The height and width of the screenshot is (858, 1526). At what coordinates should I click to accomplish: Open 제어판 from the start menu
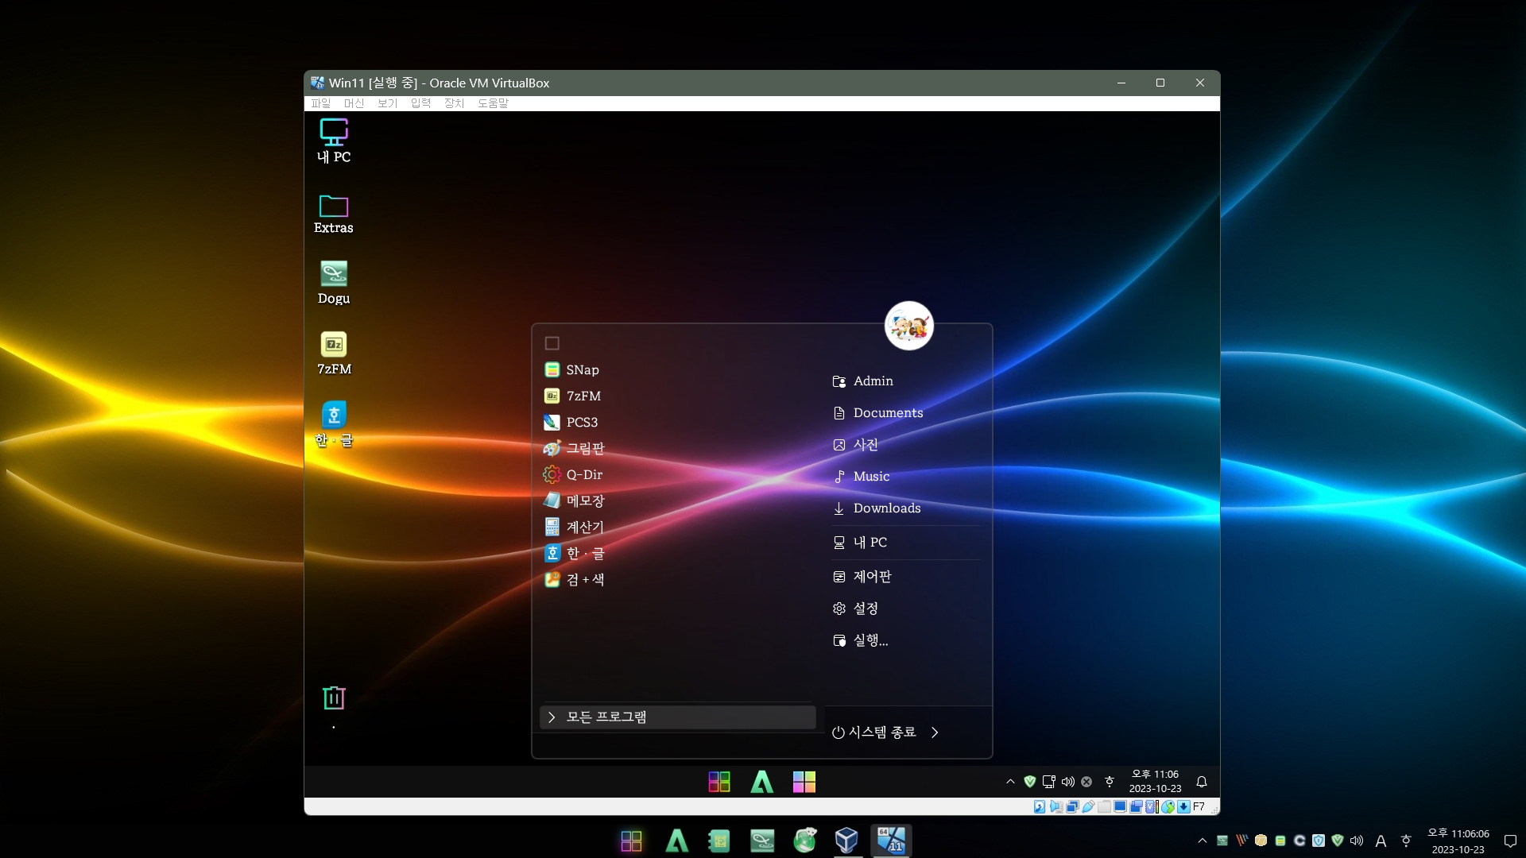coord(862,577)
